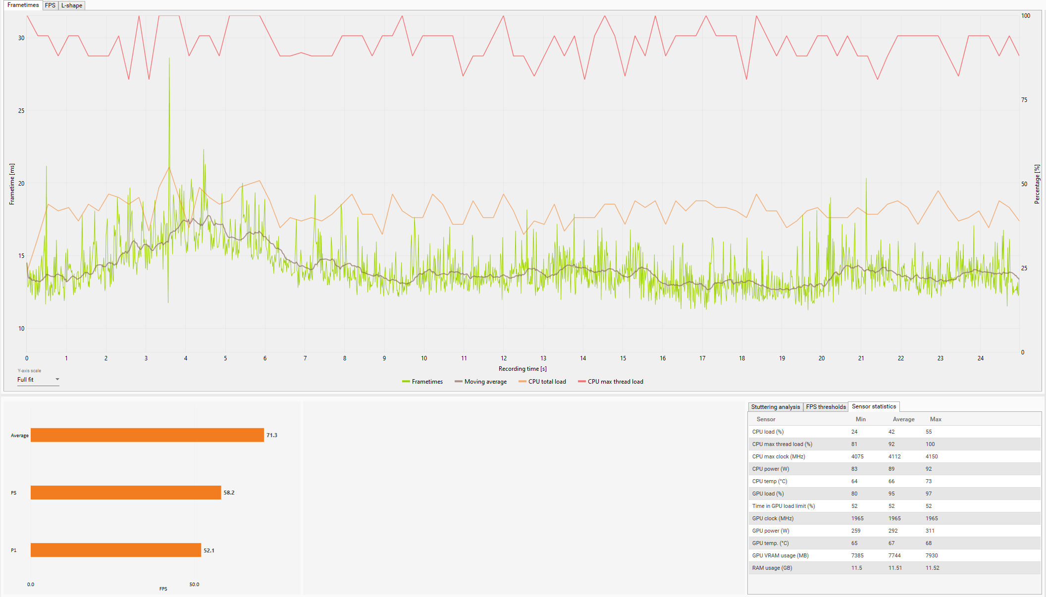Open the L-shape tab

point(72,5)
